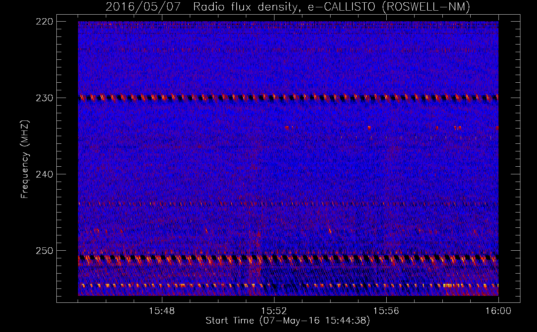Click the 250 frequency tick label
The image size is (537, 332).
point(44,251)
